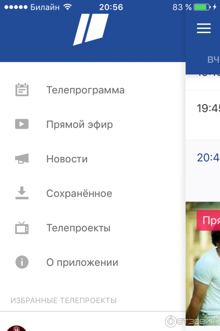Open the Сохранённое section
The height and width of the screenshot is (331, 220).
[79, 193]
